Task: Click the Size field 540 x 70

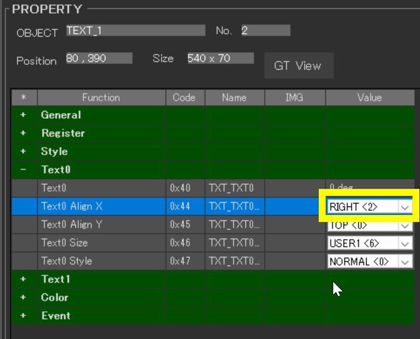Action: [x=220, y=59]
